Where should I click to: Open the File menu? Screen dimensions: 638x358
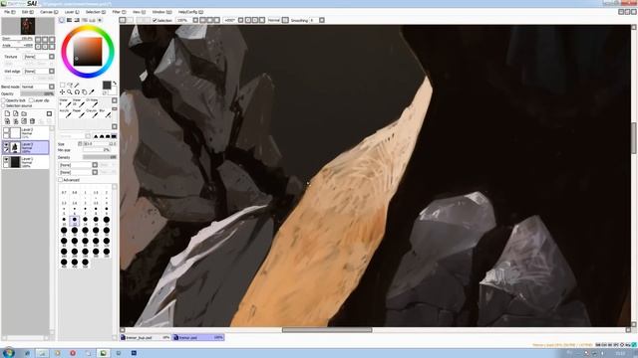coord(10,12)
